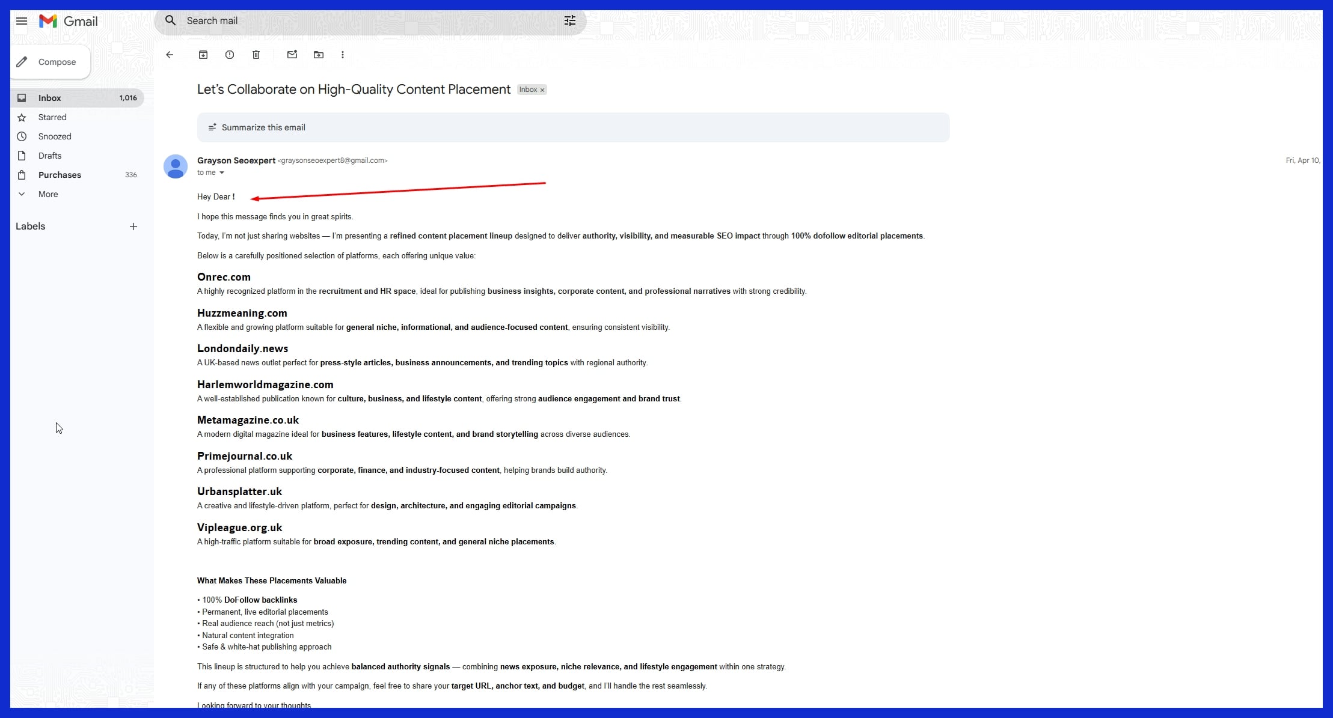
Task: Summarize this email
Action: coord(263,127)
